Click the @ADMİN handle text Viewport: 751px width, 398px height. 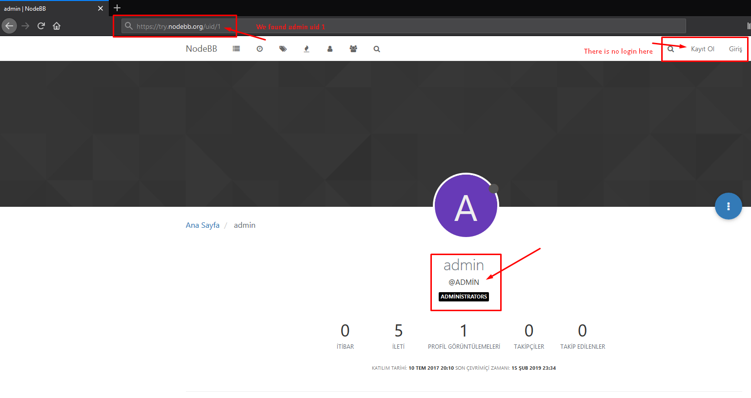click(464, 282)
